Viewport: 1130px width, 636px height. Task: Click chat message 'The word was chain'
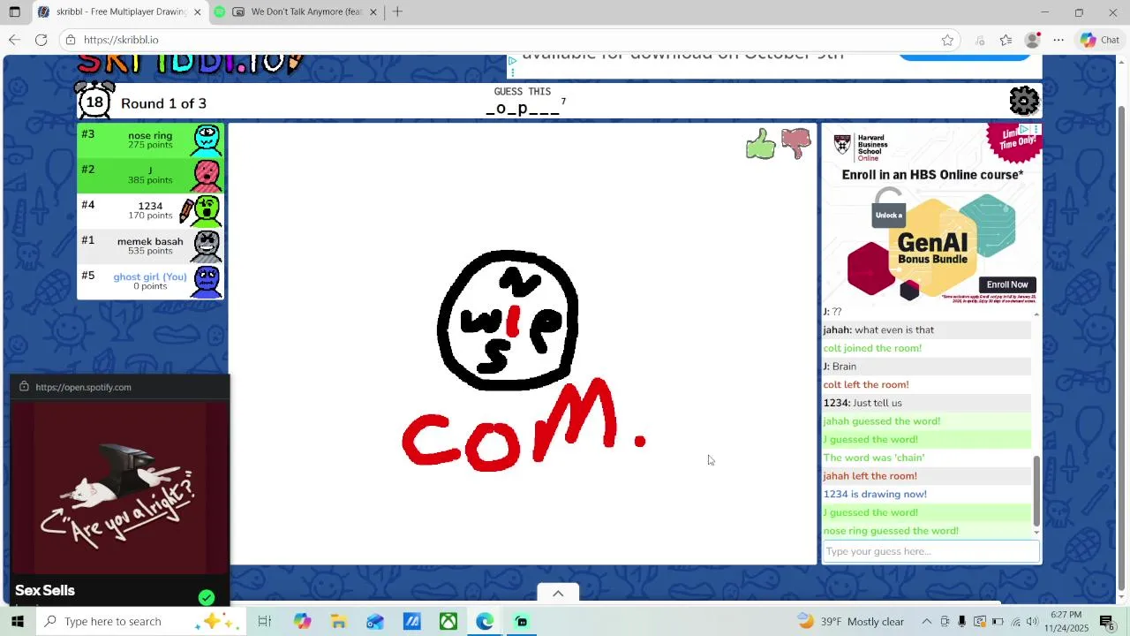point(874,458)
